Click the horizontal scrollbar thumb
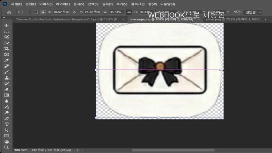 [x=173, y=150]
